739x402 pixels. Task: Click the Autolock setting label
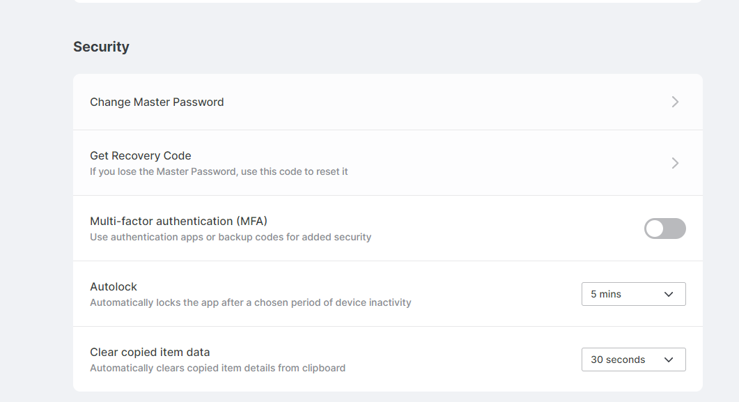point(114,286)
